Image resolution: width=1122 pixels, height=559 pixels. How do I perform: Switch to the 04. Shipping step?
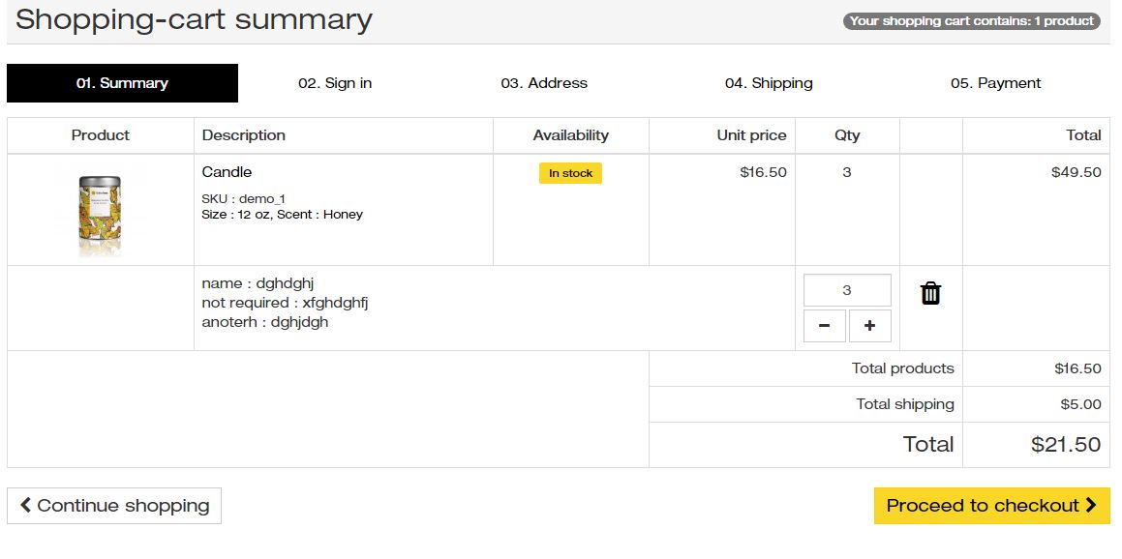[x=769, y=83]
